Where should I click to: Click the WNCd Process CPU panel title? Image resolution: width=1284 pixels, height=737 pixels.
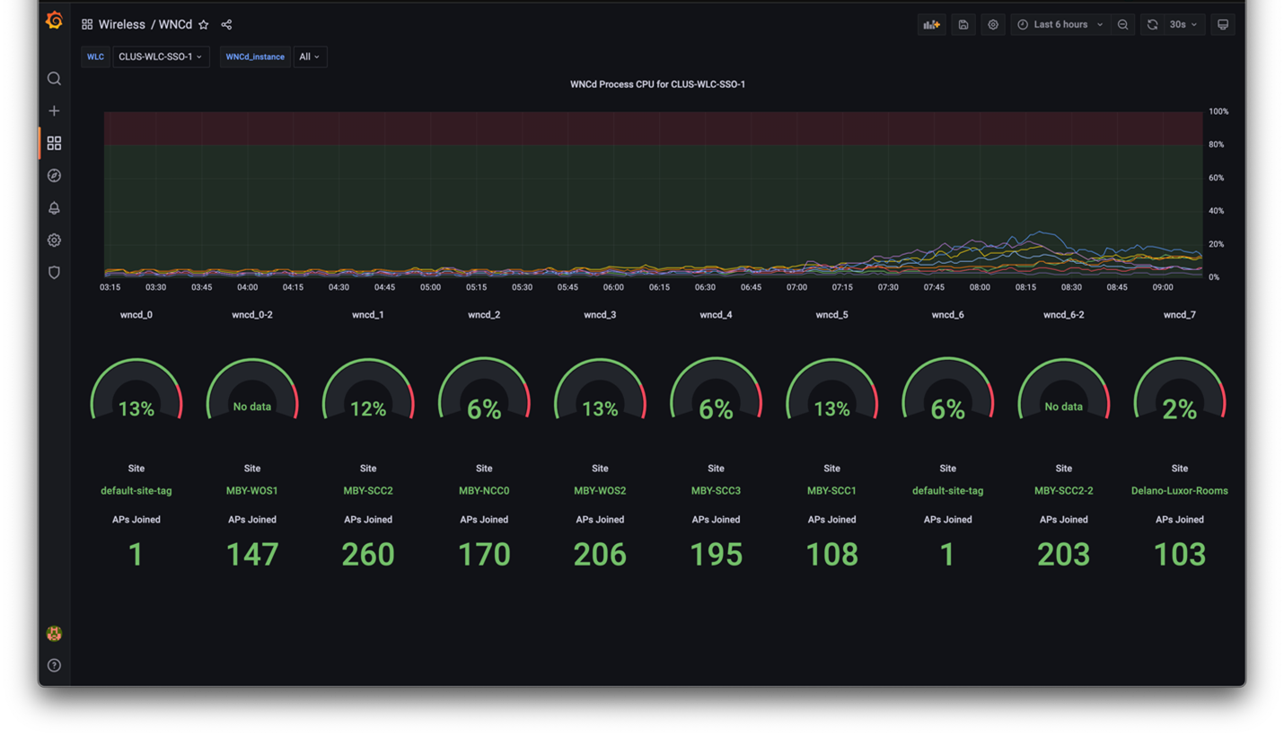point(657,84)
